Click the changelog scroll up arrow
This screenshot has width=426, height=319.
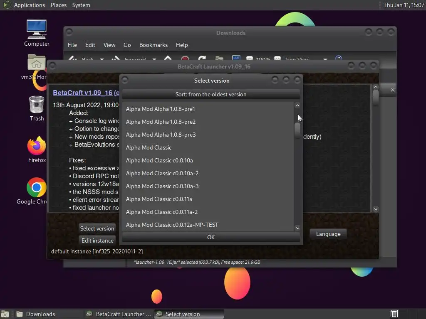pyautogui.click(x=376, y=87)
